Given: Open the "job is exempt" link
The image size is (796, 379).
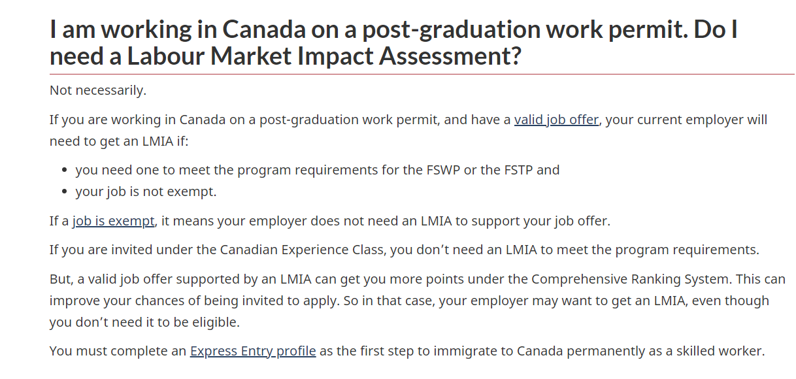Looking at the screenshot, I should pyautogui.click(x=113, y=221).
